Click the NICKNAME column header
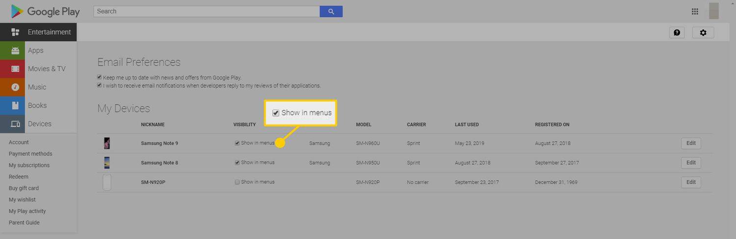This screenshot has width=736, height=239. click(153, 125)
